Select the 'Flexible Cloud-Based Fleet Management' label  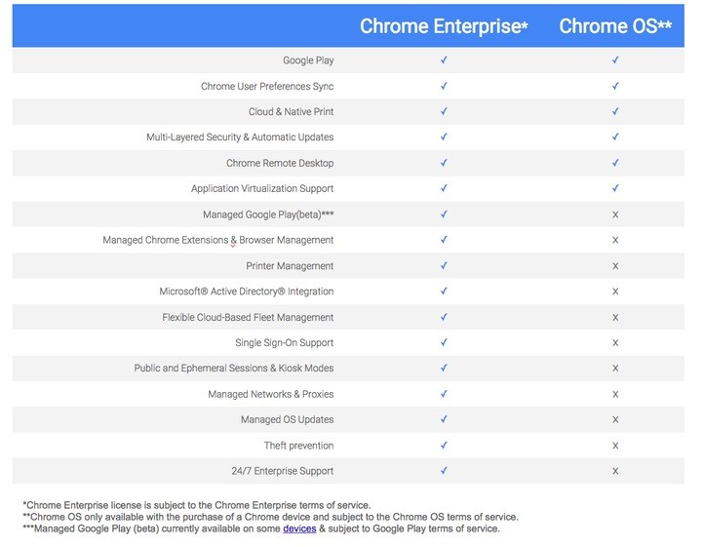[248, 317]
